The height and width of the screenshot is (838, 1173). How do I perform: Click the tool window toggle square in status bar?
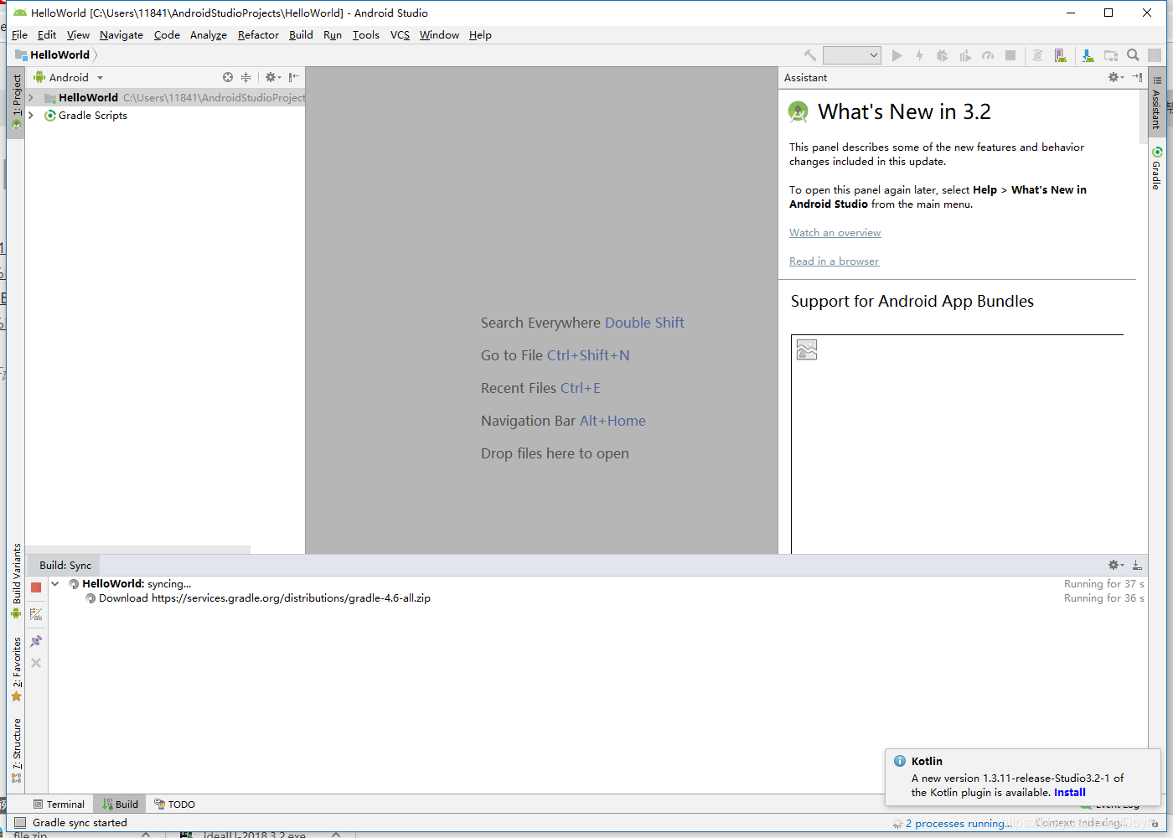coord(20,823)
